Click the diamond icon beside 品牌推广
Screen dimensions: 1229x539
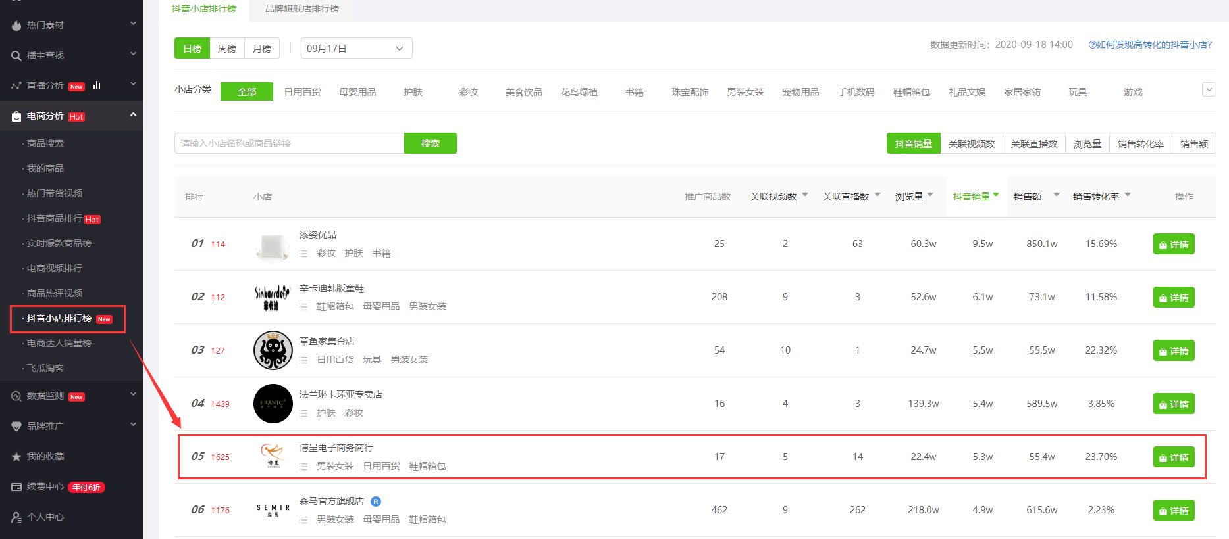click(16, 427)
